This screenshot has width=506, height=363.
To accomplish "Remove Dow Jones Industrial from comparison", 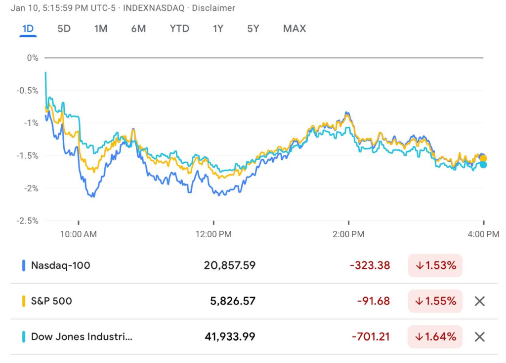I will (x=479, y=337).
